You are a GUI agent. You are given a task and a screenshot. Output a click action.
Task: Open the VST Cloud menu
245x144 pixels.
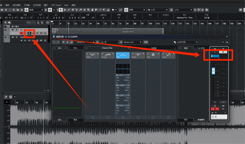(56, 5)
